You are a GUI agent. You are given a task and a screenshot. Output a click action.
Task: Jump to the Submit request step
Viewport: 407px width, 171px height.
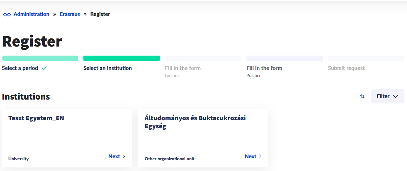(346, 68)
